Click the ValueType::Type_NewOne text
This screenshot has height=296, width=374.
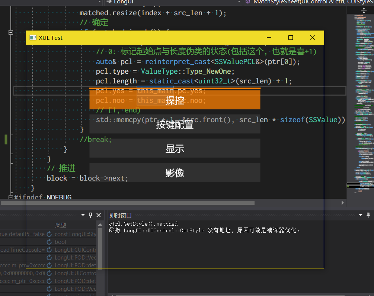[186, 71]
